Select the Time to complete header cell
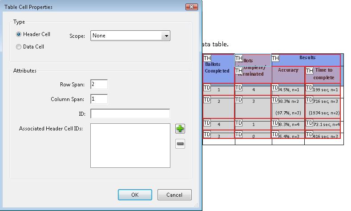This screenshot has width=351, height=211. (324, 76)
